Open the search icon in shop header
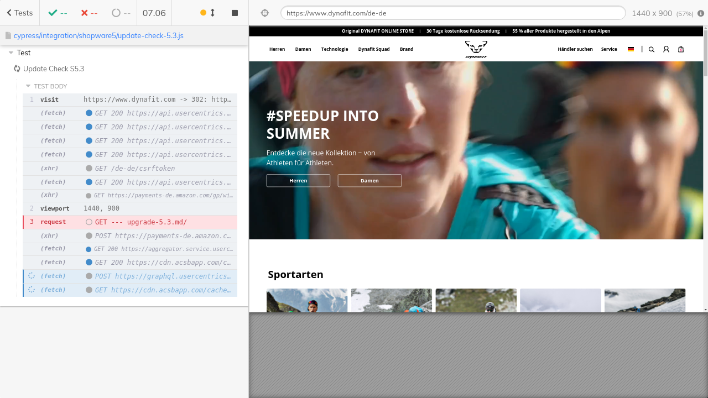 651,49
